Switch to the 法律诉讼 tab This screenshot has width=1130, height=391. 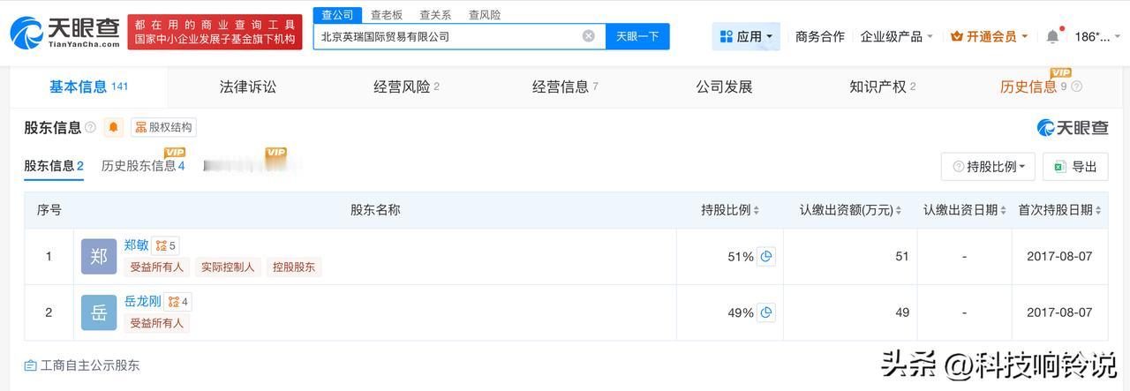(x=248, y=86)
